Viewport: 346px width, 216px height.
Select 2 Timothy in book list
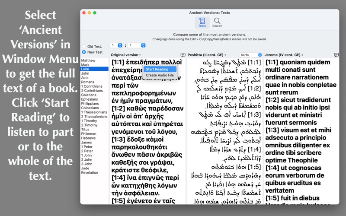[x=94, y=125]
